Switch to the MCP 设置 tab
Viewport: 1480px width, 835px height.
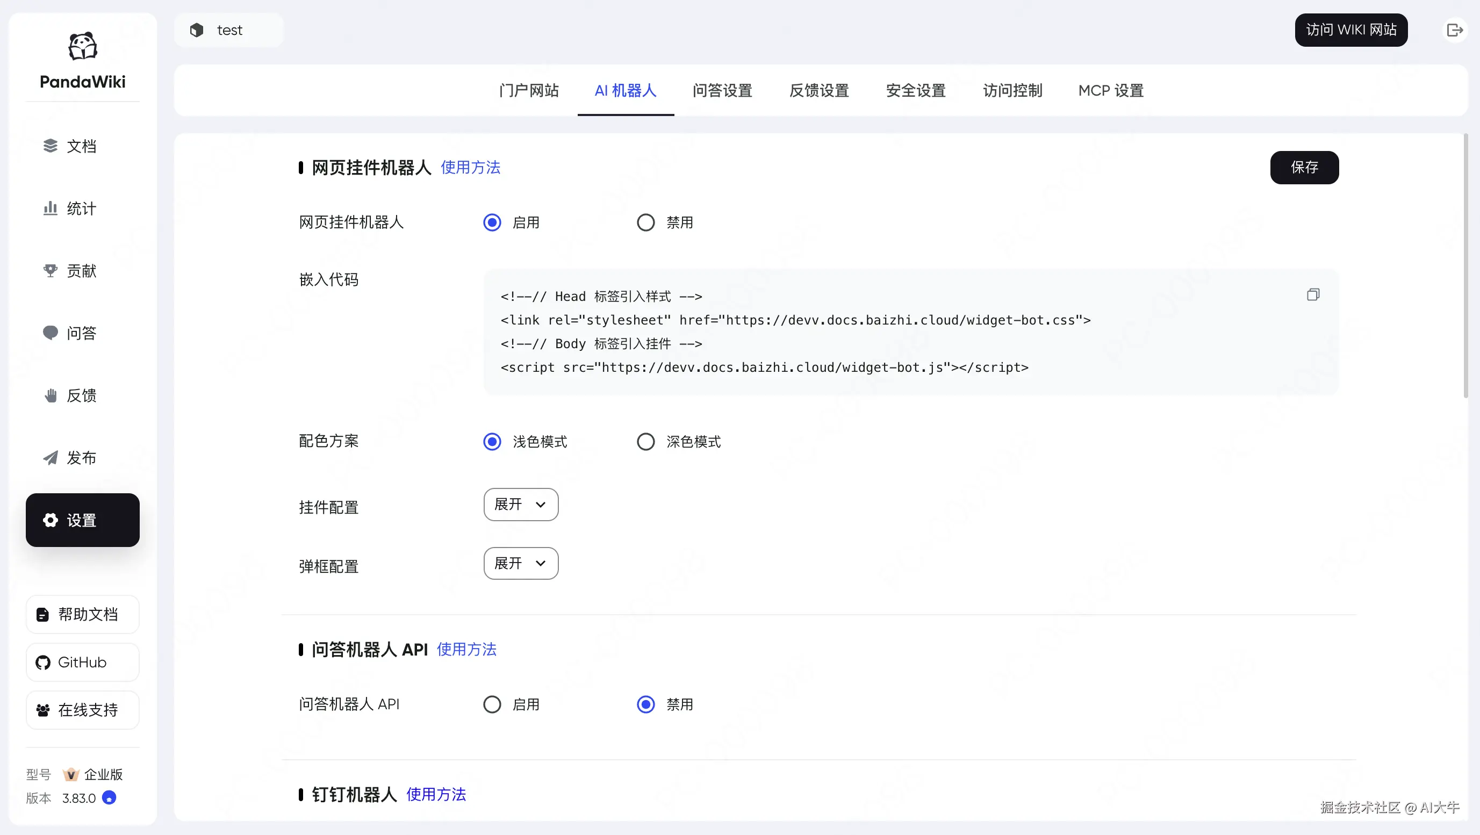click(1111, 90)
